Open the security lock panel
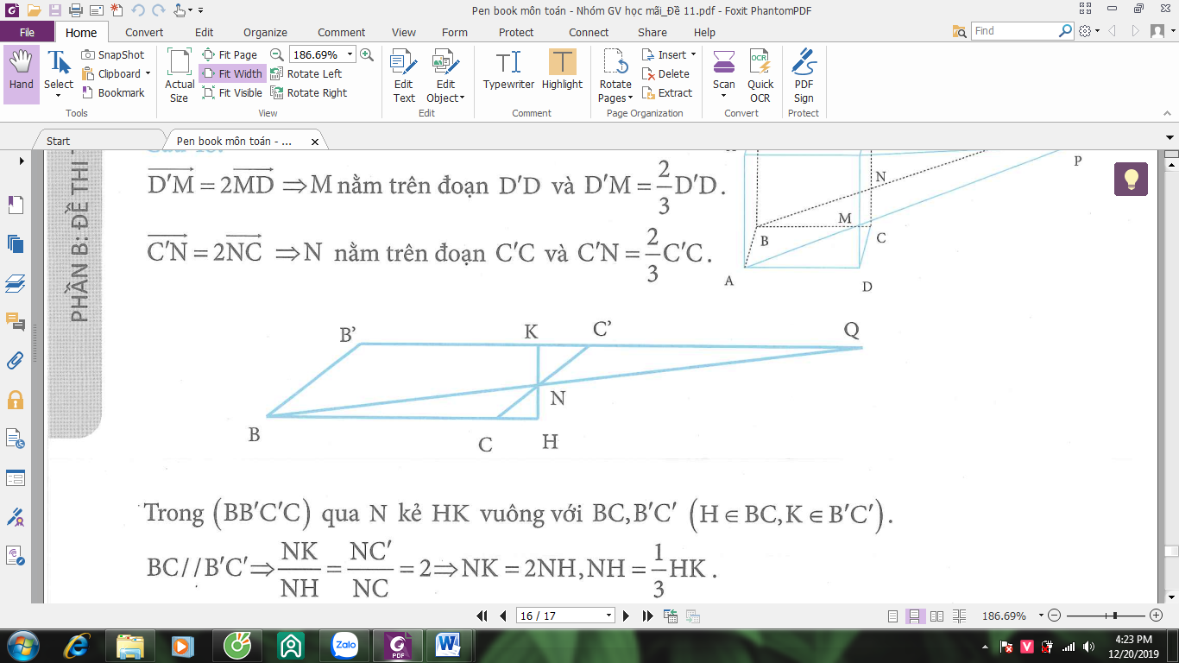Screen dimensions: 1179x663 coord(16,400)
